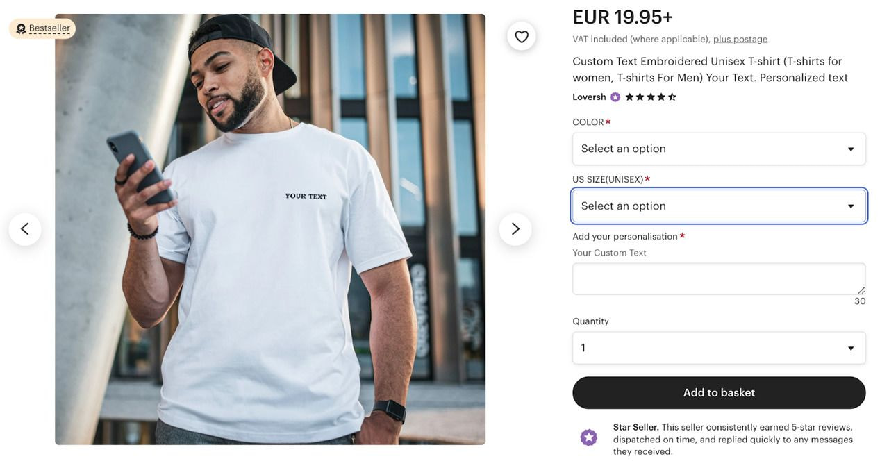Viewport: 889px width, 468px height.
Task: Click the Add to basket button
Action: [x=719, y=392]
